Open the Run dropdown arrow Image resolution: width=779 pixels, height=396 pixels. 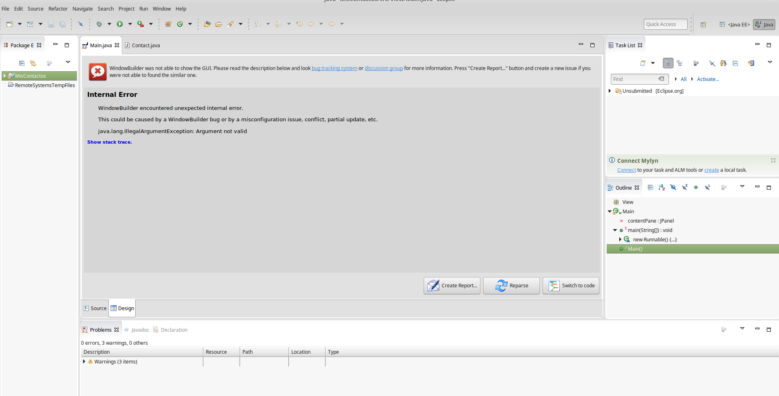tap(130, 24)
